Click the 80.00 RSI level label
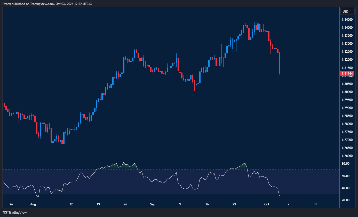The image size is (358, 217). (346, 163)
